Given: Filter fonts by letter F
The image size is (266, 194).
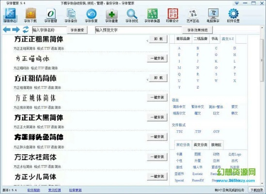Looking at the screenshot, I should (198, 55).
